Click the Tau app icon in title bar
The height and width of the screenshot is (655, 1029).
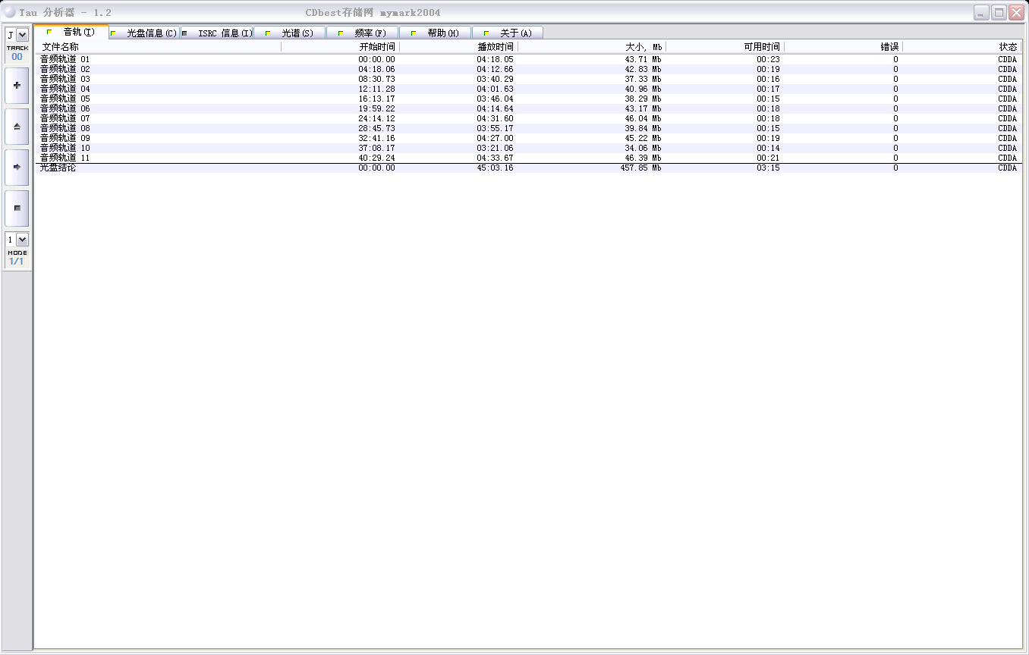(x=10, y=12)
